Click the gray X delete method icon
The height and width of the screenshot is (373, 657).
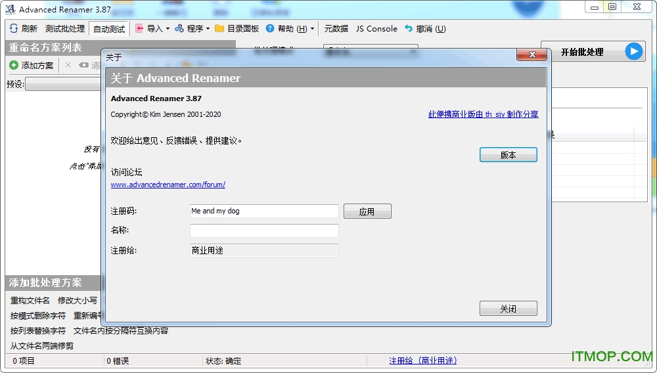point(68,65)
